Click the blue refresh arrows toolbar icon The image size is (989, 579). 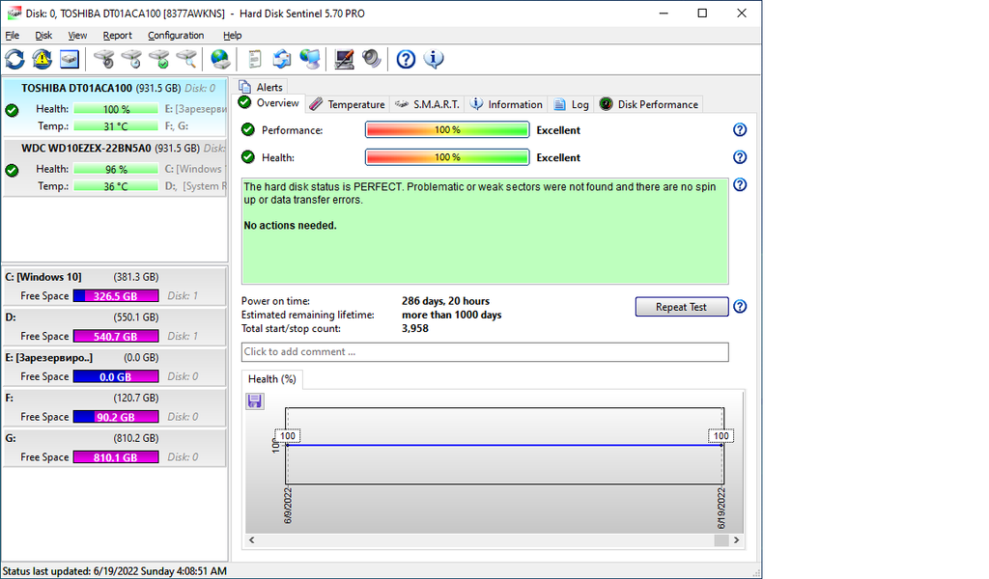point(15,59)
